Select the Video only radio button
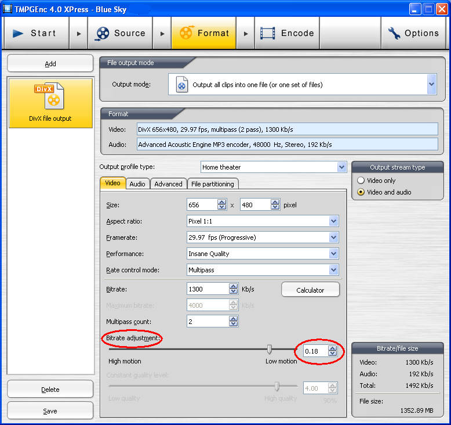This screenshot has width=451, height=425. [x=361, y=181]
